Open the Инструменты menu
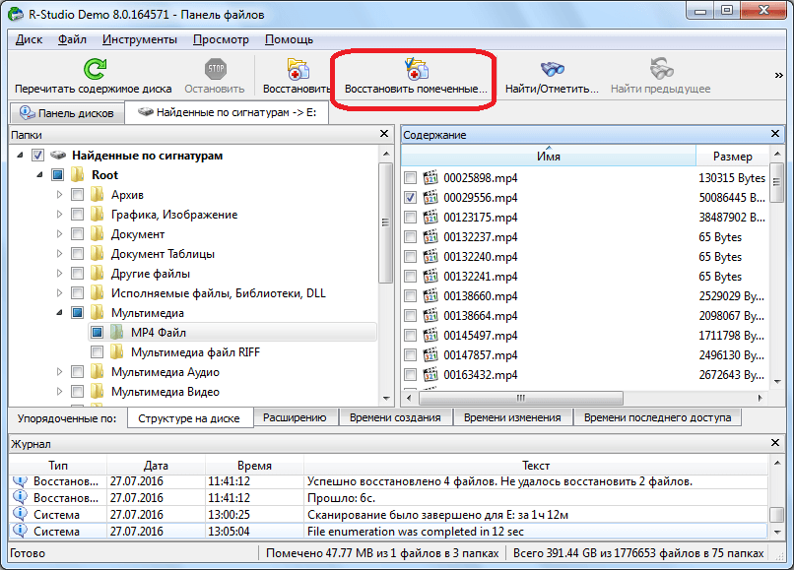 pyautogui.click(x=139, y=39)
